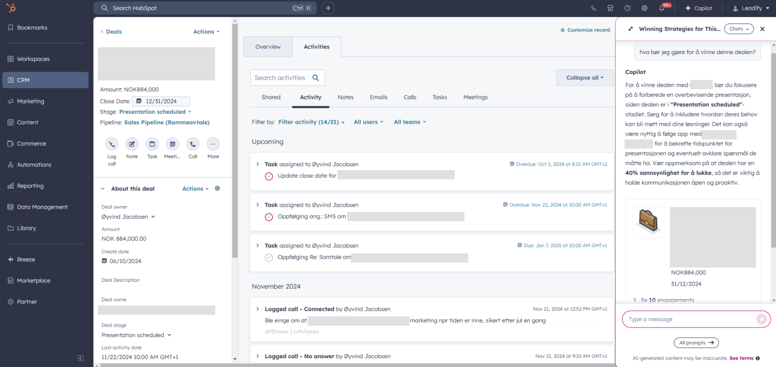776x367 pixels.
Task: Expand the Logged call - Connected entry
Action: point(258,309)
